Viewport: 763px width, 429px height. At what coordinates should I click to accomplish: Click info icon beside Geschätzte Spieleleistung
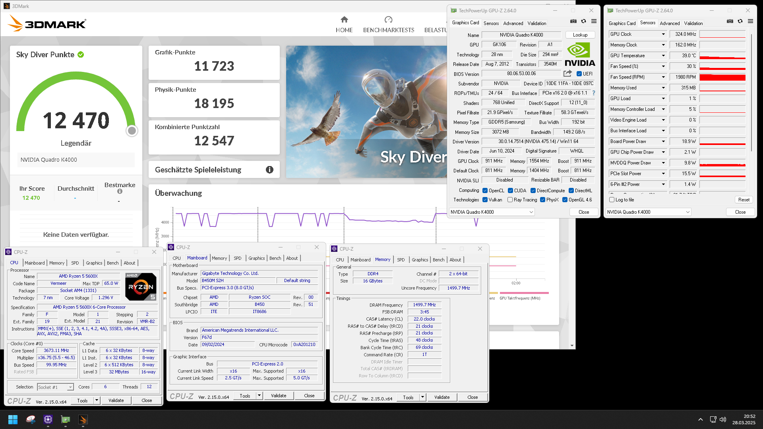(269, 170)
